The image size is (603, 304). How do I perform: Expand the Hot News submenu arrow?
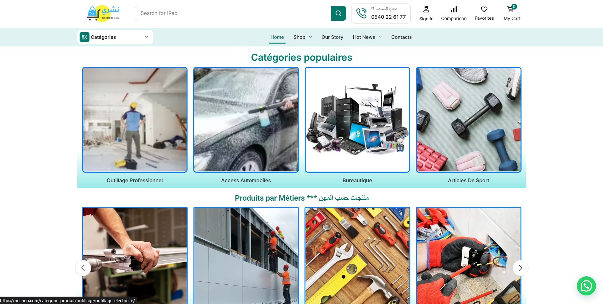380,37
